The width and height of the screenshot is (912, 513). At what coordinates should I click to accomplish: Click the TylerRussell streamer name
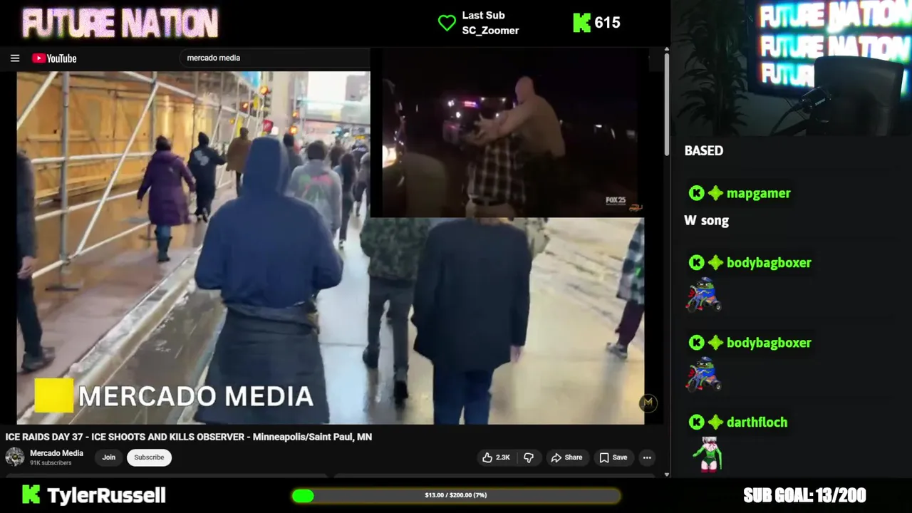106,495
